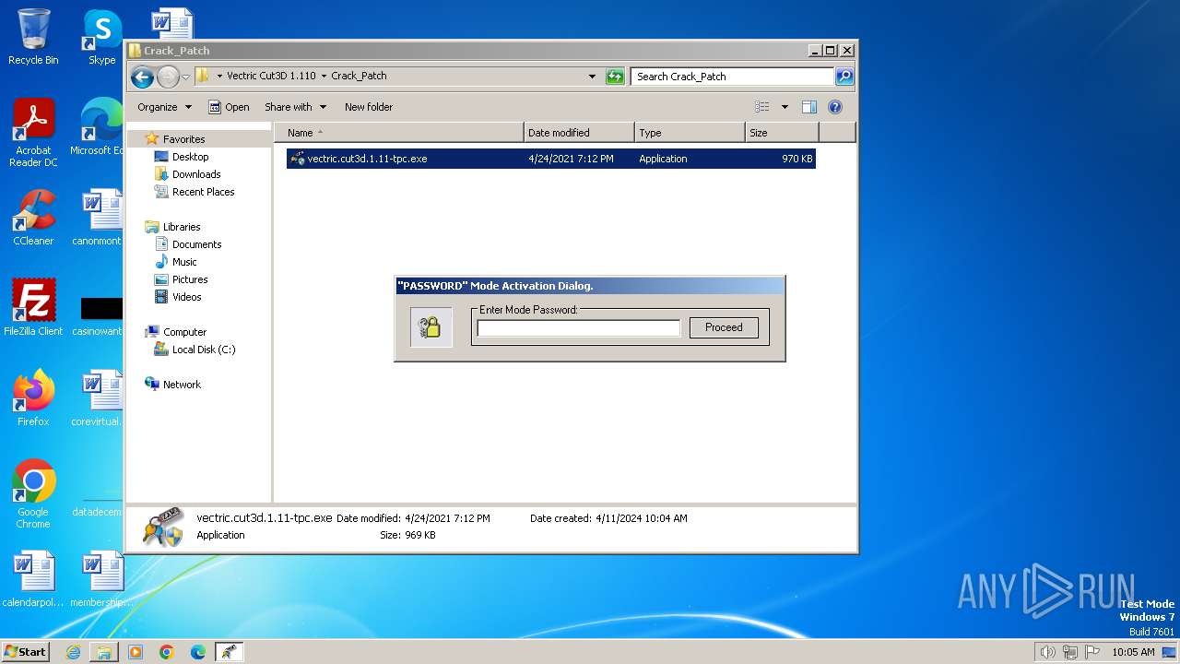Open Internet Explorer from taskbar
The image size is (1180, 664).
[x=73, y=652]
